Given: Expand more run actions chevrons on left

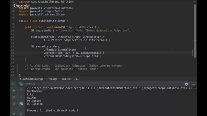Looking at the screenshot, I should (14, 114).
